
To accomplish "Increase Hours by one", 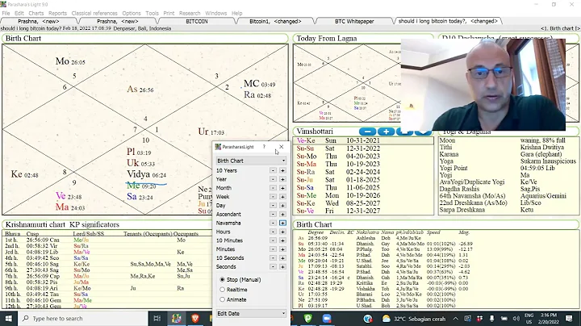I will coord(282,232).
